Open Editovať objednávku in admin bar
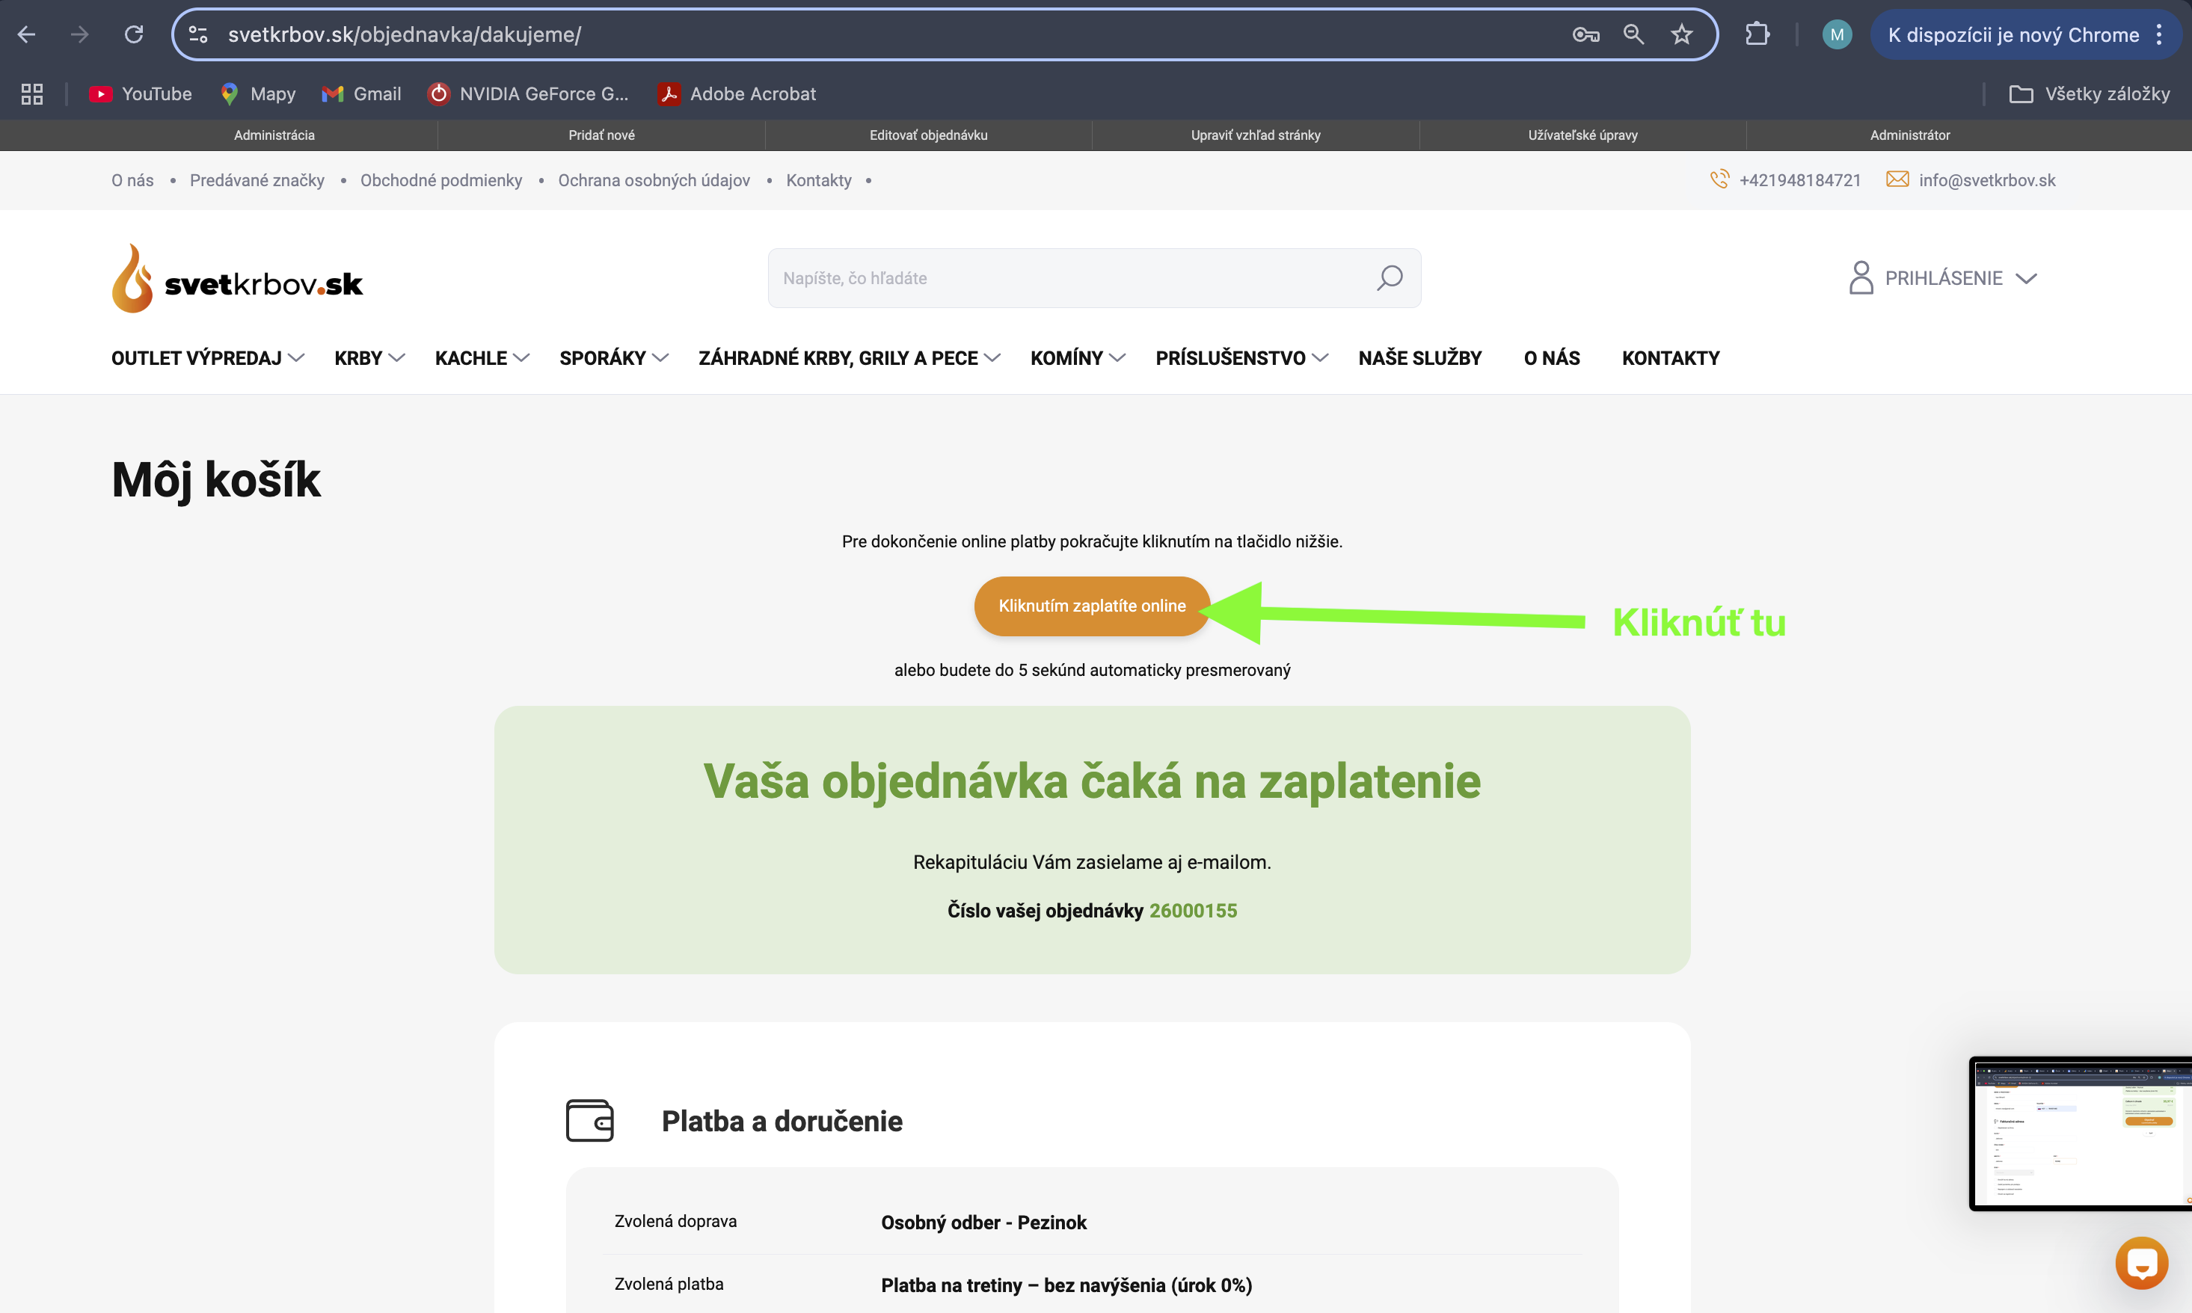The height and width of the screenshot is (1313, 2192). 927,135
